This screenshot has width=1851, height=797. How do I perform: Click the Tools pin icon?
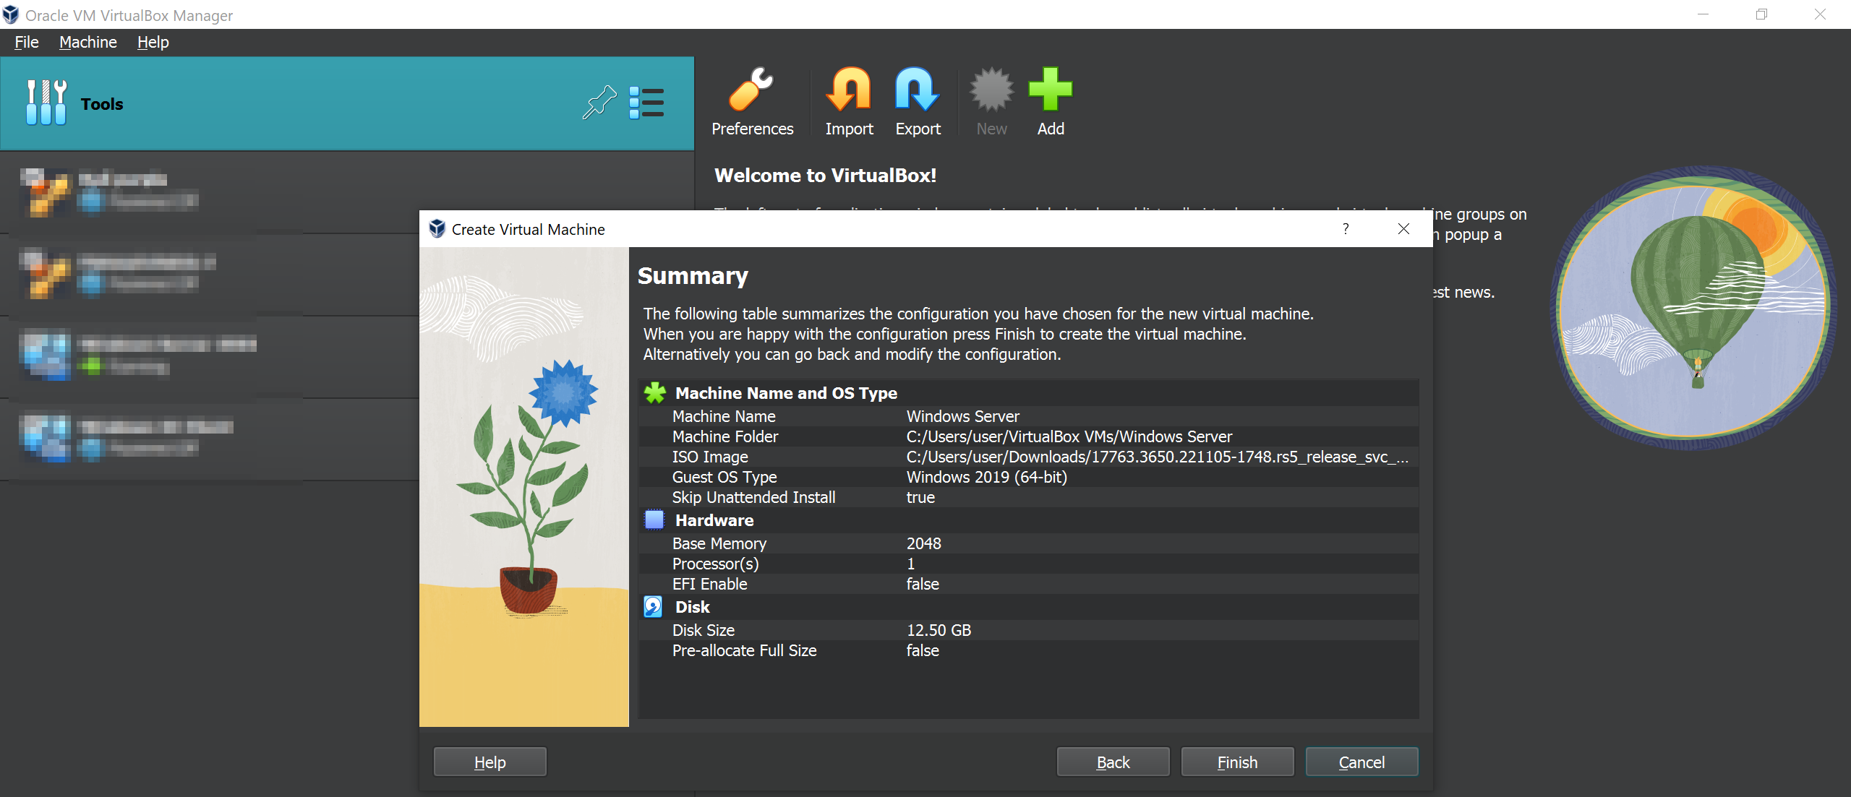599,103
